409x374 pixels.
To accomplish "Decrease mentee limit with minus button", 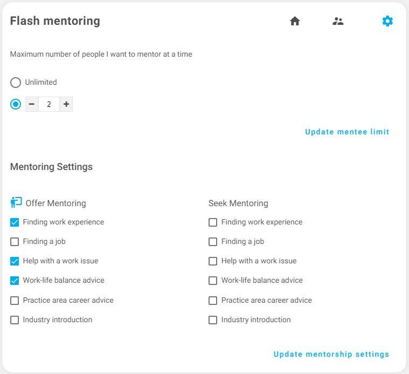I will tap(32, 104).
